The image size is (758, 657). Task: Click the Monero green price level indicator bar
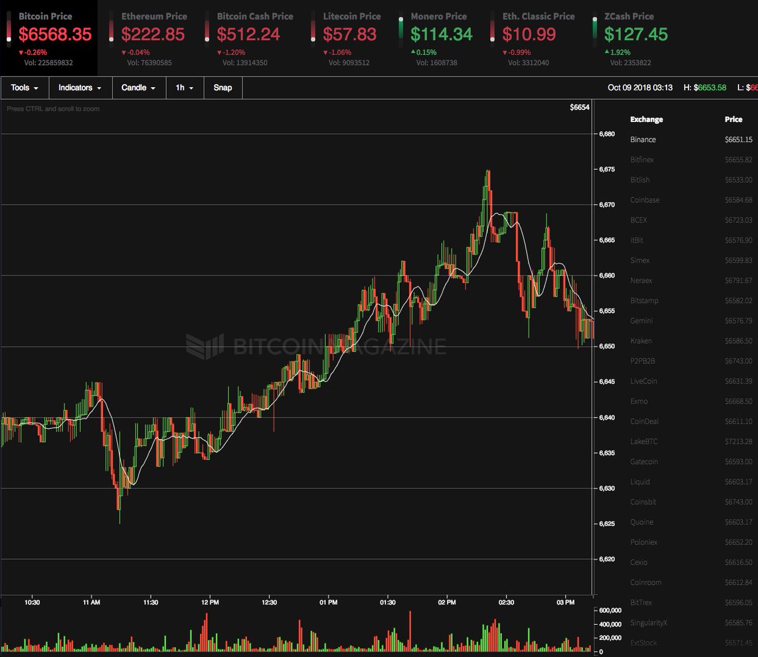click(x=400, y=31)
